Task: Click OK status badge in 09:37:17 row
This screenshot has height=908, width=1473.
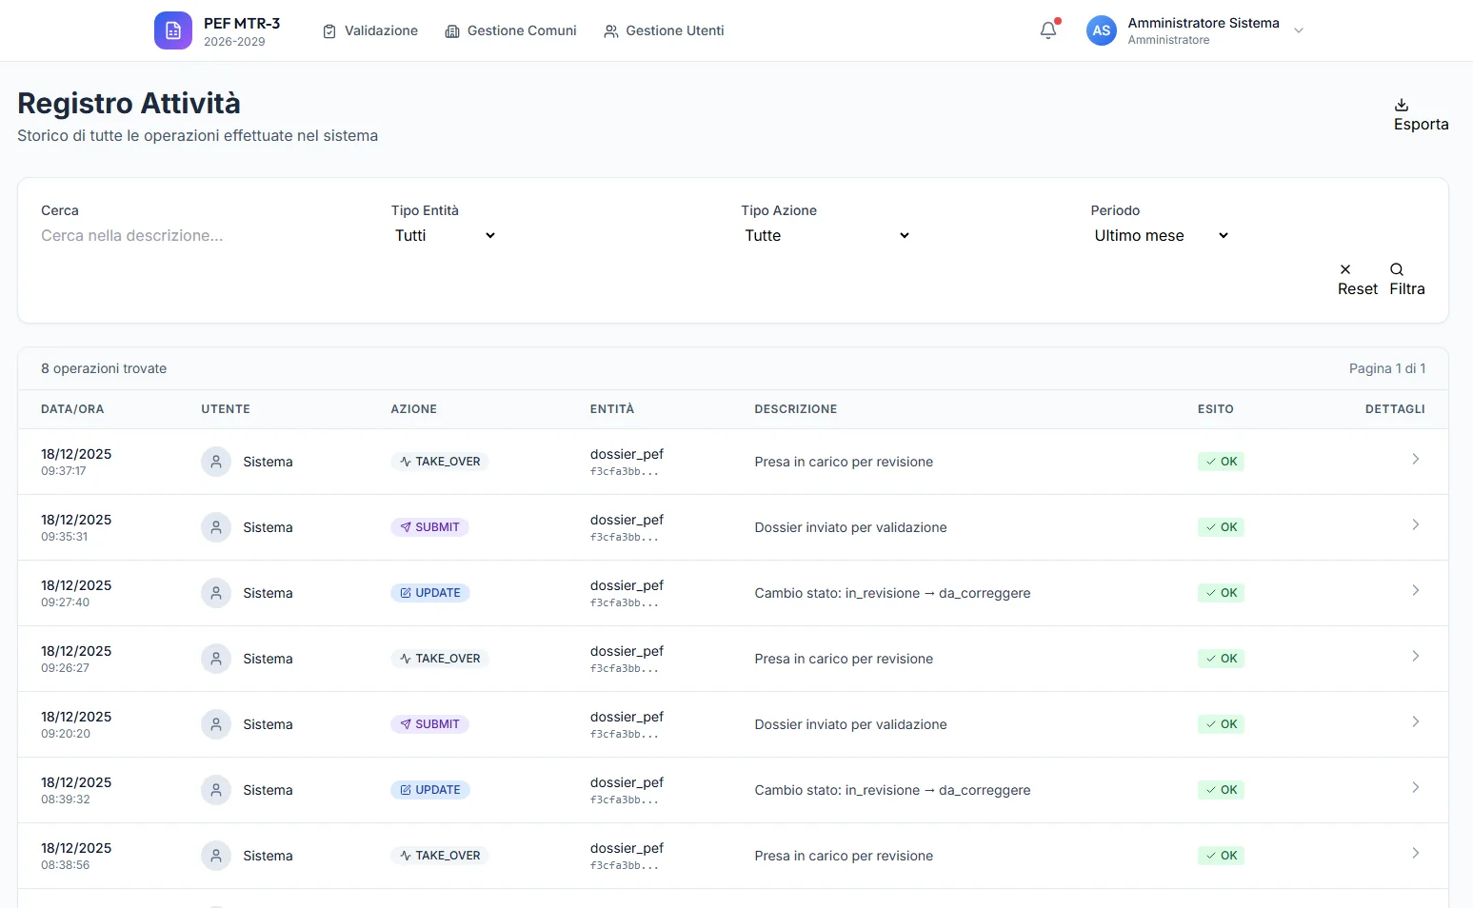Action: pyautogui.click(x=1221, y=462)
